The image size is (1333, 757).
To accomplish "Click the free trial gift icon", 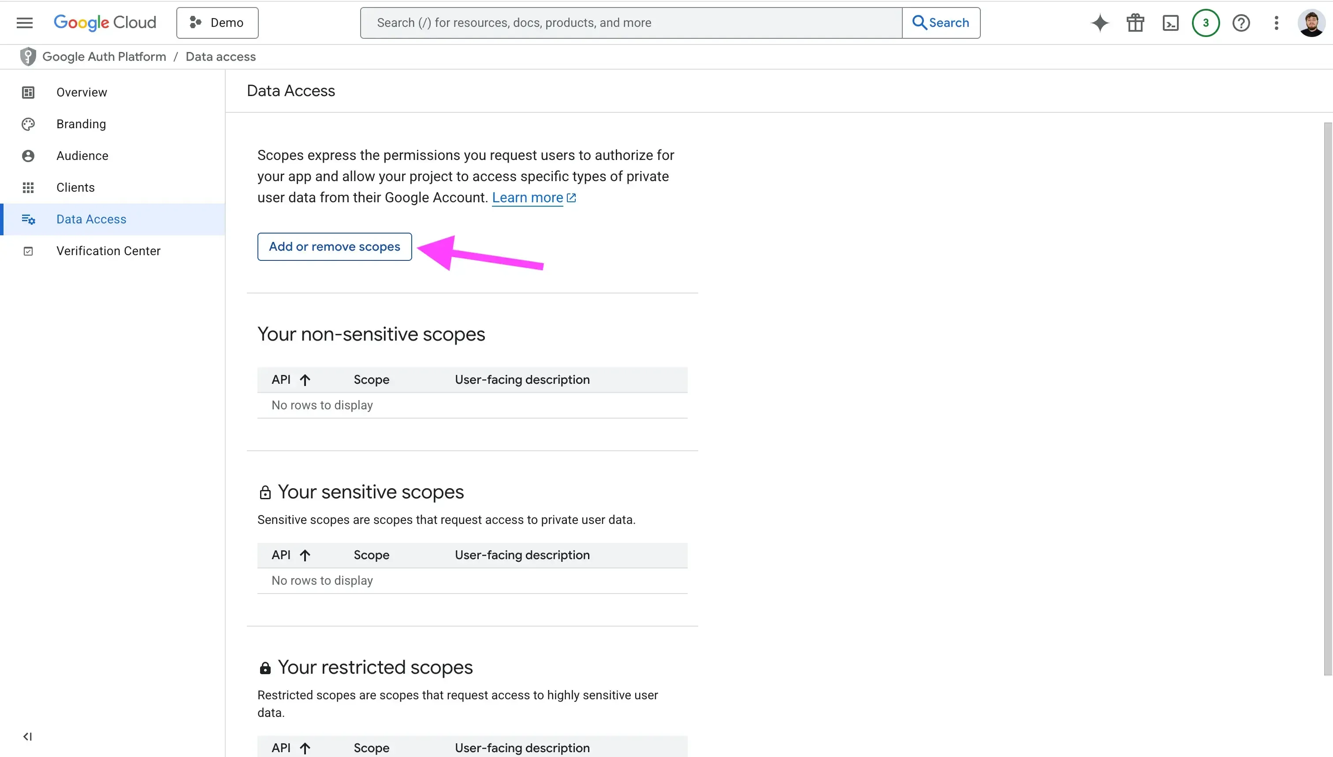I will [x=1135, y=23].
